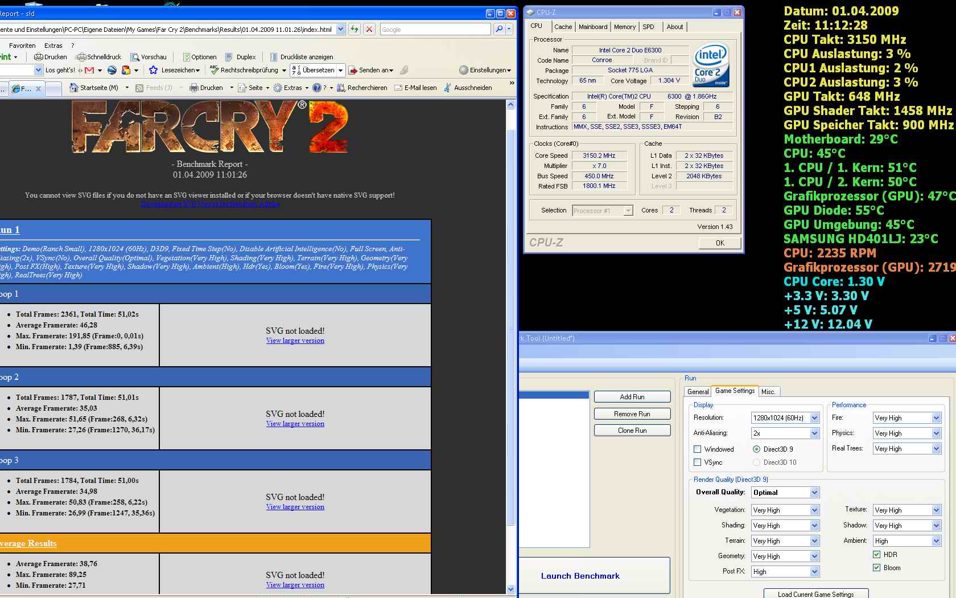
Task: Open Einstellungen in the Google toolbar
Action: pos(485,70)
